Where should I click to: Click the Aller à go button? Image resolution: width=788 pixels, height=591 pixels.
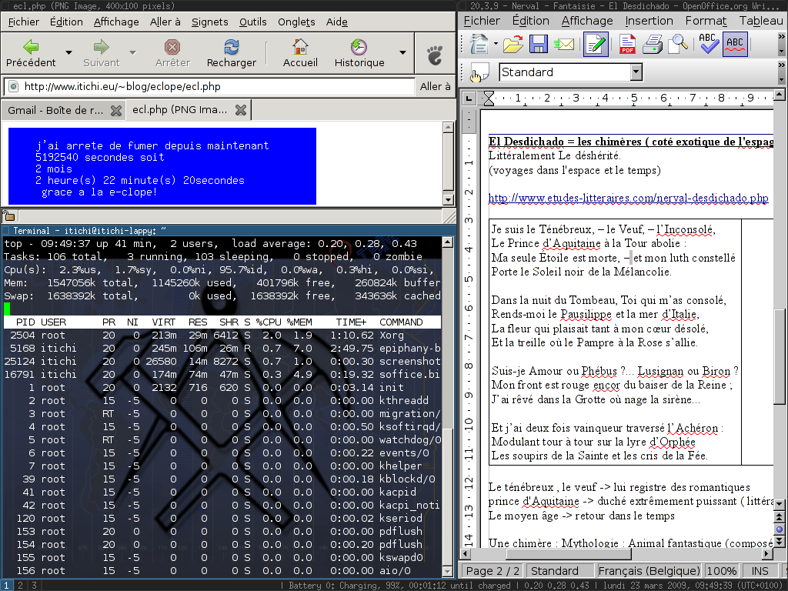(436, 86)
